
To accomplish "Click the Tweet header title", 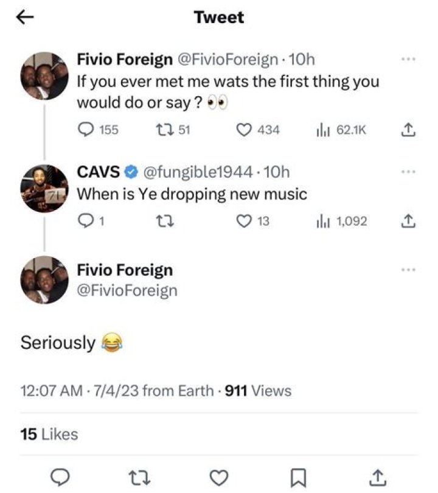I will [218, 17].
